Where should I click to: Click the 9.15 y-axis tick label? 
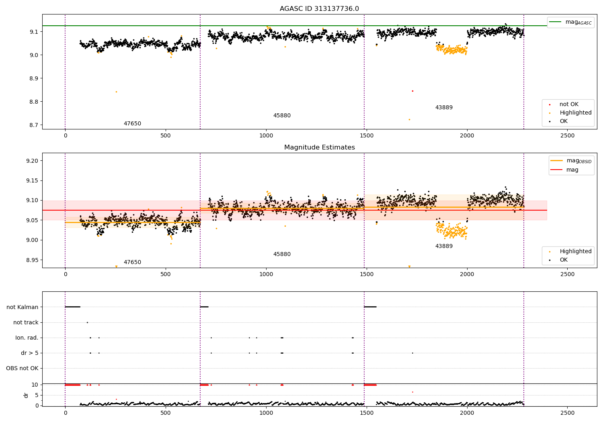pos(33,181)
